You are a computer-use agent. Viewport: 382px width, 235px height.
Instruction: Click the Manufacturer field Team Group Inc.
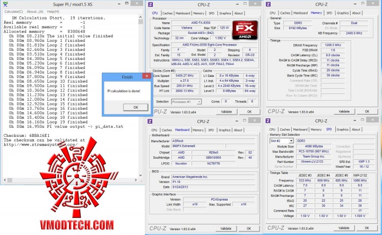point(314,156)
